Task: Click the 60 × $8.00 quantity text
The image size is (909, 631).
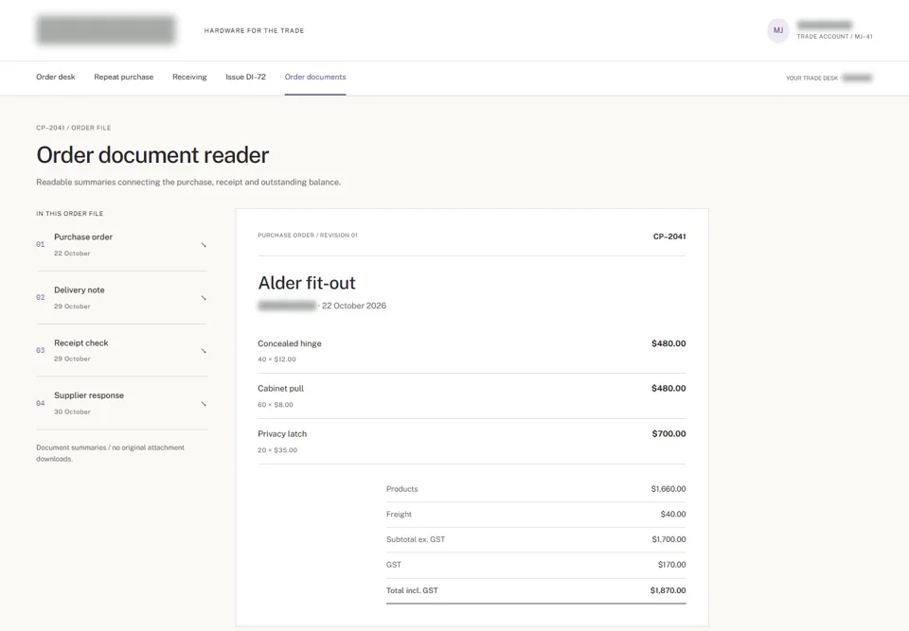Action: coord(276,405)
